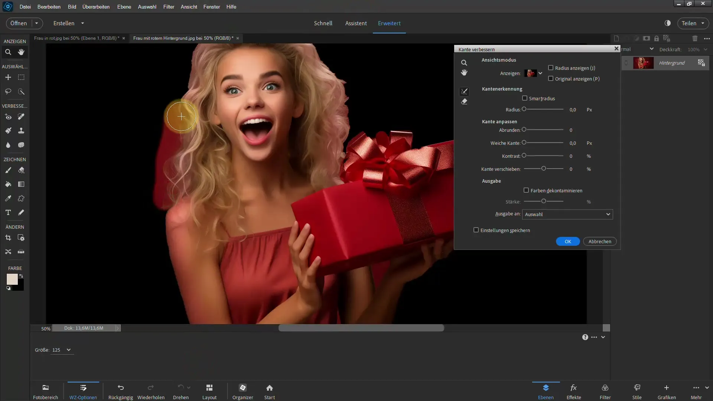The width and height of the screenshot is (713, 401).
Task: Select the Clone Stamp tool
Action: coord(21,131)
